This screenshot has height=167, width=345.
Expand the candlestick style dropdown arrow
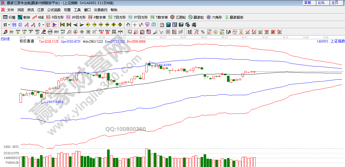(x=43, y=25)
